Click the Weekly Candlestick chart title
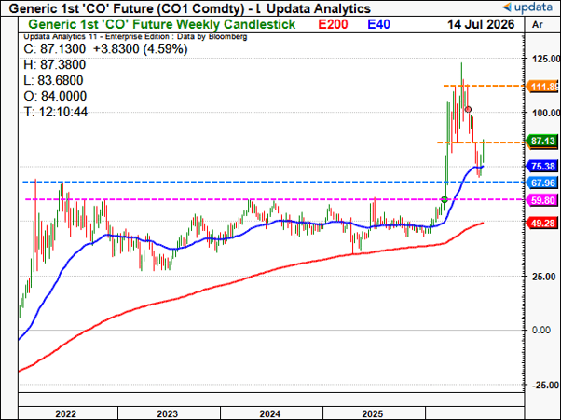 click(162, 24)
